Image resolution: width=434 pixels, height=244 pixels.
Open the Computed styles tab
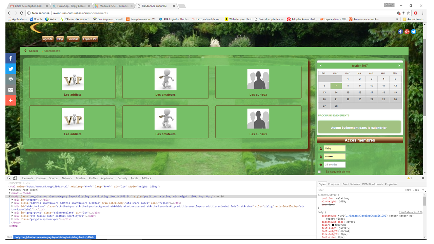(334, 184)
